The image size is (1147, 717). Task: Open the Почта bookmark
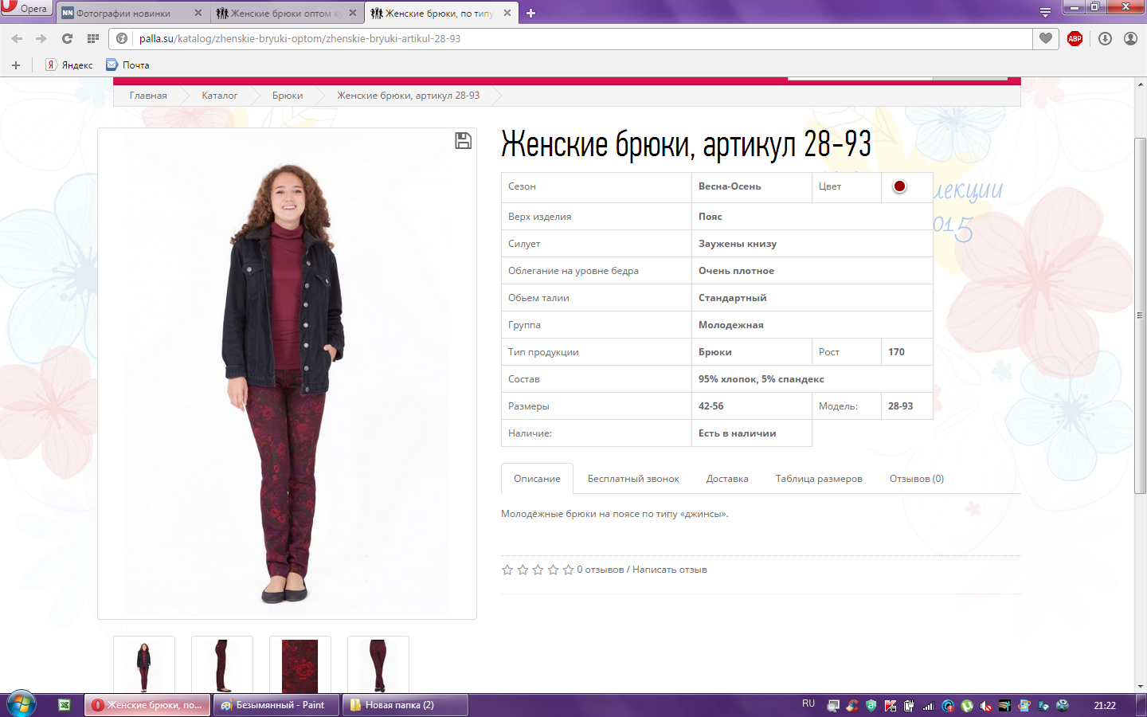127,65
